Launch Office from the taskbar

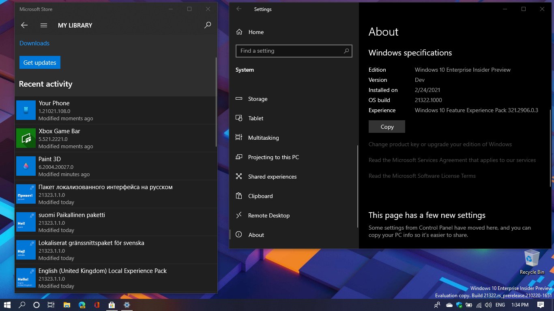[97, 305]
